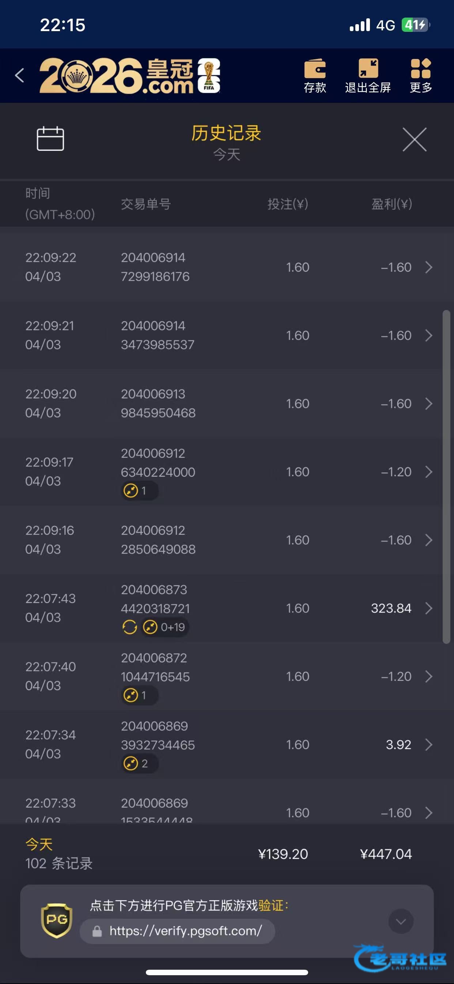Expand the 22:09:22 record details
This screenshot has height=984, width=454.
(x=428, y=267)
